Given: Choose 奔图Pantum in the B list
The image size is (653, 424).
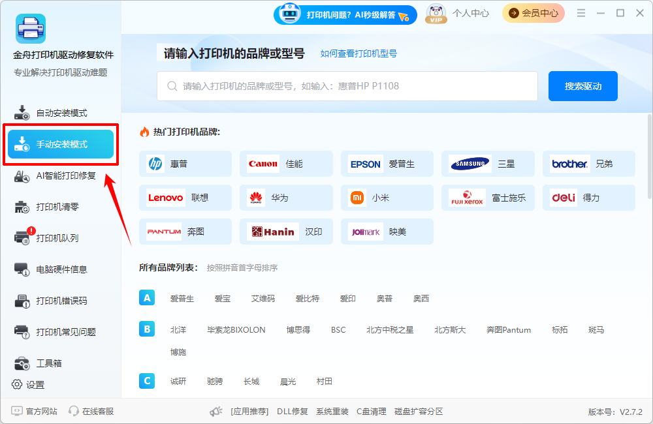Looking at the screenshot, I should pos(509,329).
